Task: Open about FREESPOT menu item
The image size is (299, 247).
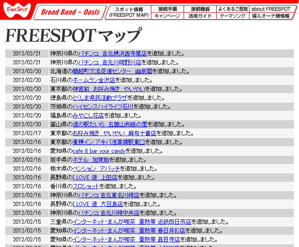Action: click(272, 9)
